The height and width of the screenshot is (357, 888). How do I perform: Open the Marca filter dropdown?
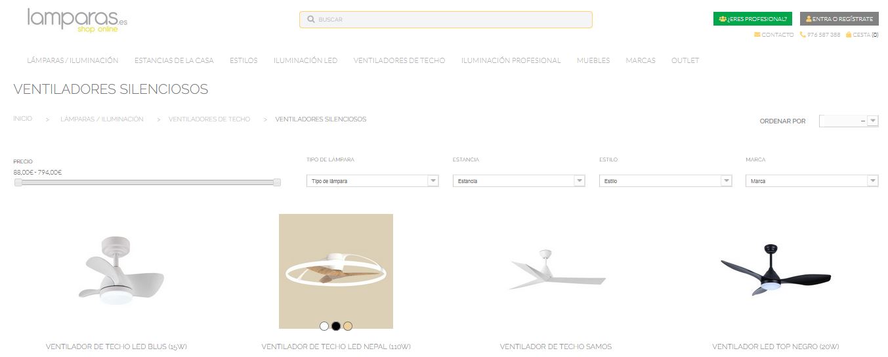[x=812, y=181]
